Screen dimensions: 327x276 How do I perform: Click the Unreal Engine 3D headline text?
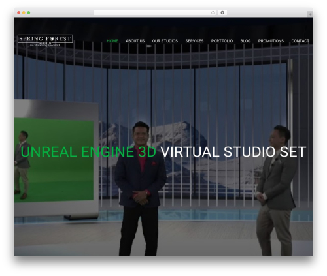(x=88, y=152)
